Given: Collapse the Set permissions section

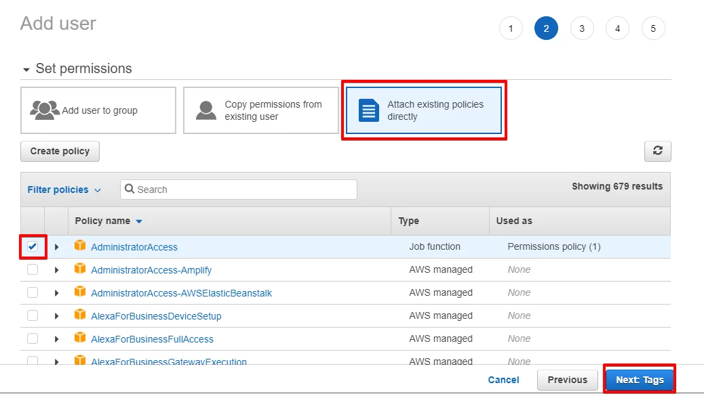Looking at the screenshot, I should click(x=26, y=68).
